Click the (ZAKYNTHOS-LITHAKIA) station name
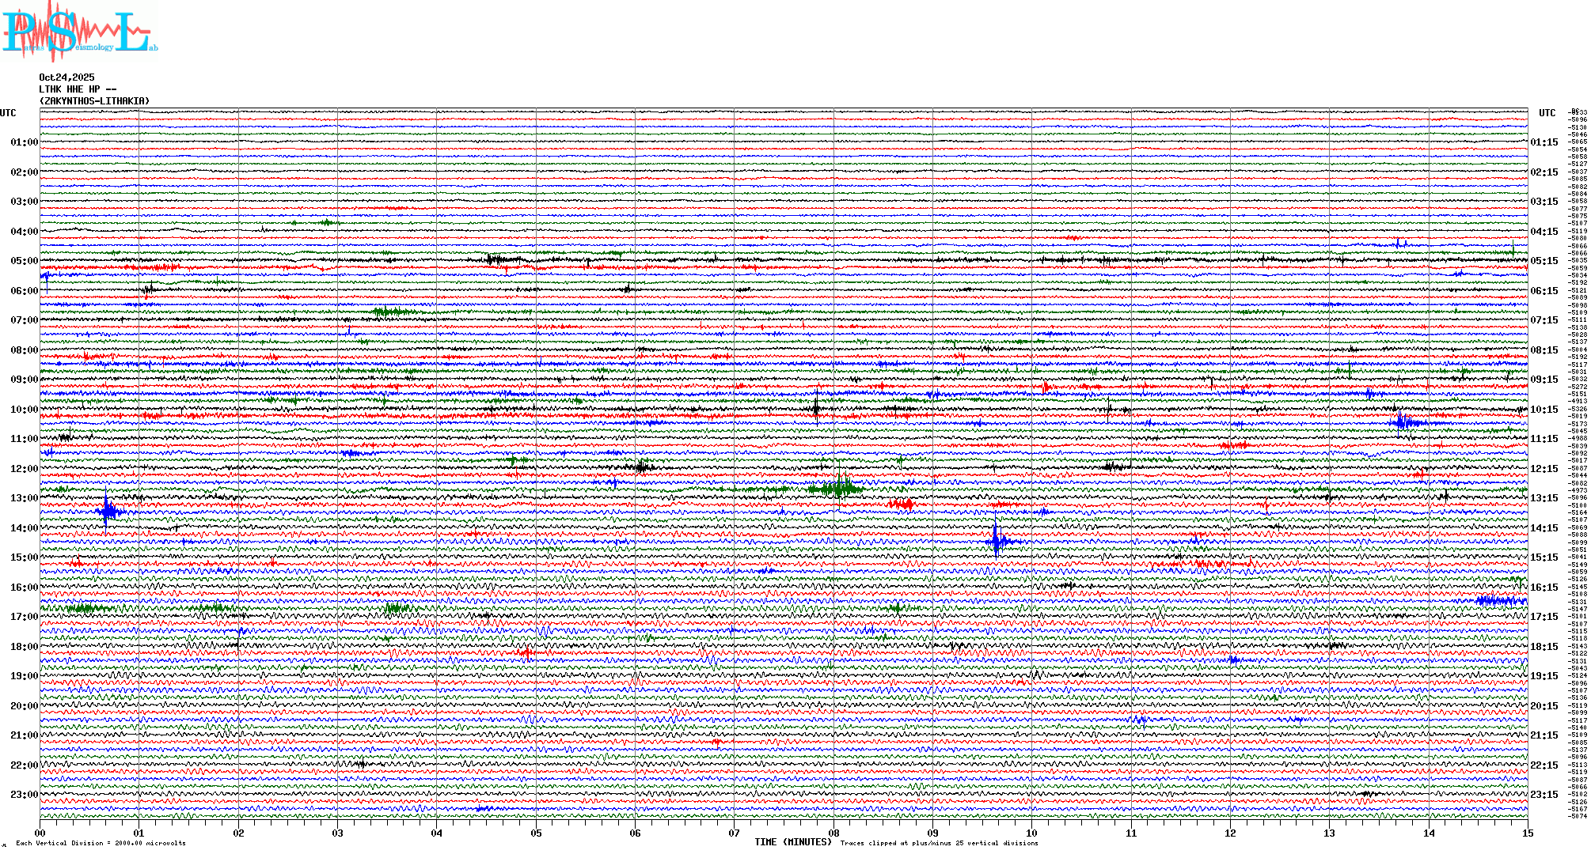 click(x=94, y=101)
